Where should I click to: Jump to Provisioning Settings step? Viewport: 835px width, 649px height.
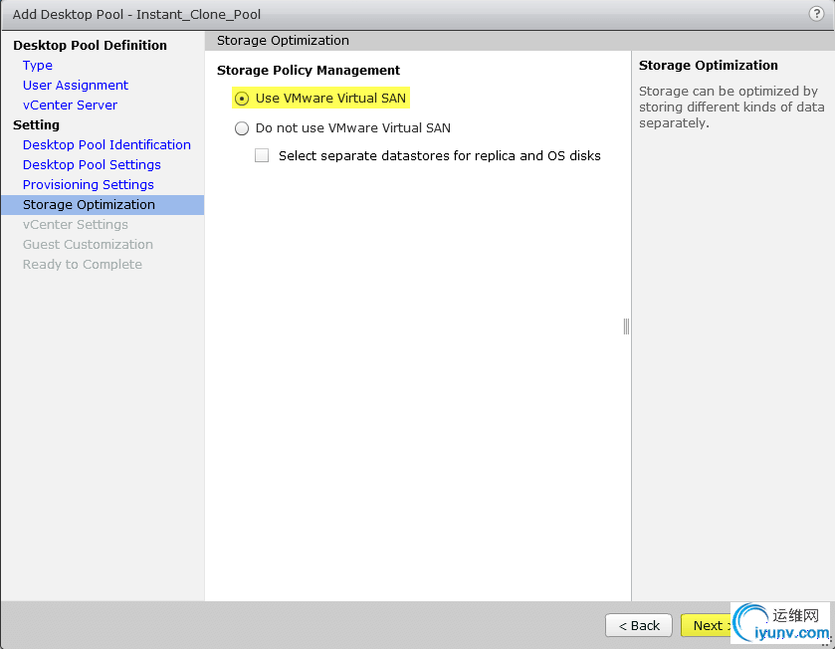[x=88, y=185]
